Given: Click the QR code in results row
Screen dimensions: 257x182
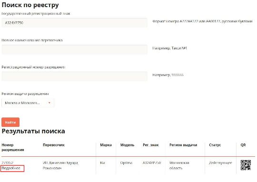Looking at the screenshot, I should tap(246, 165).
